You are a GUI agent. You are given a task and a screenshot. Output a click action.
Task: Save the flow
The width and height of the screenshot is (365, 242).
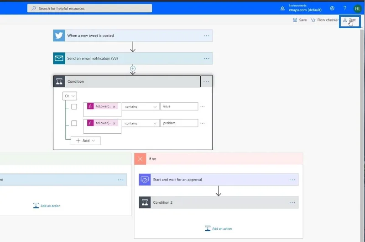pyautogui.click(x=300, y=20)
